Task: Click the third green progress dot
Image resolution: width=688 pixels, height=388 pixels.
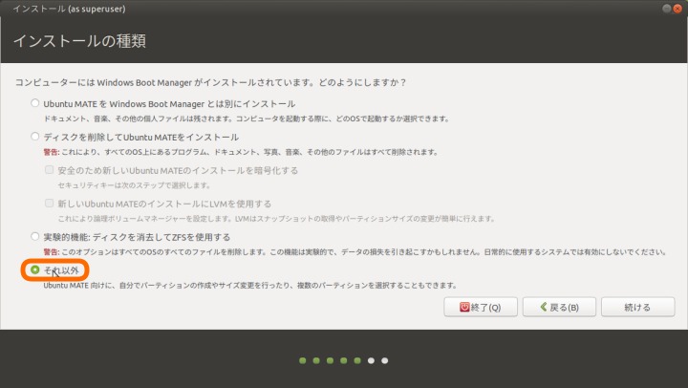Action: (x=330, y=361)
